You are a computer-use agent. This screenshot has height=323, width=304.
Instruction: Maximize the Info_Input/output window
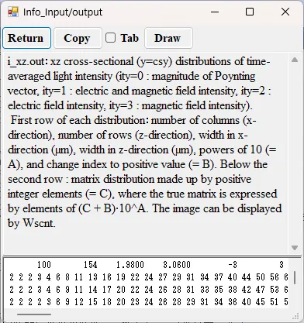(250, 12)
